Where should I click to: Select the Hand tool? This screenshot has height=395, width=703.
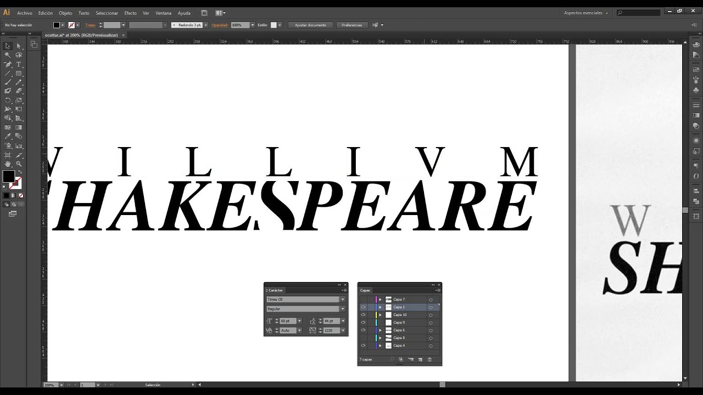pos(8,163)
